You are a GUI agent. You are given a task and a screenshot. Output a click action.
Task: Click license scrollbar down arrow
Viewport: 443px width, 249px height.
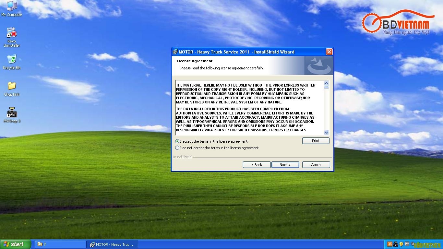coord(327,132)
